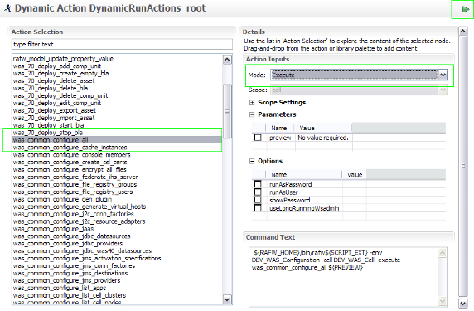Select was_common_configure_j2c_conn_factories action
This screenshot has height=311, width=474.
tap(73, 214)
